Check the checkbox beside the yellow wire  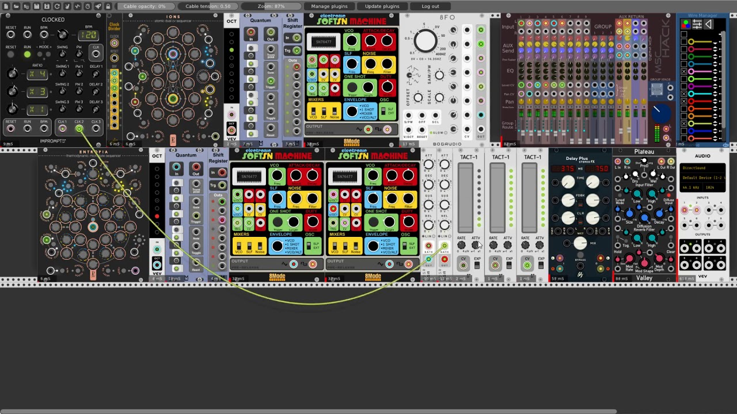click(684, 42)
